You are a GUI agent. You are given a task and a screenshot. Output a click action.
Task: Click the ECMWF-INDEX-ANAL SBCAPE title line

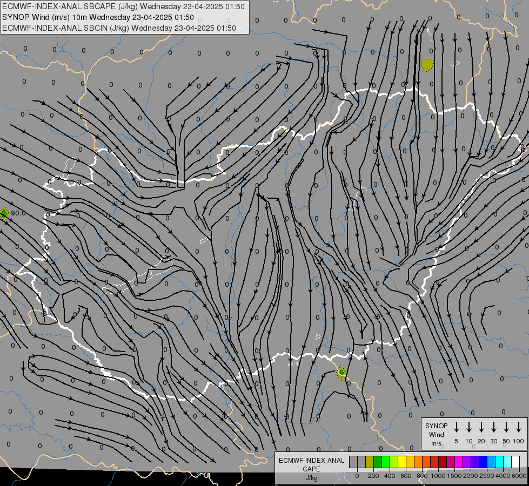(x=124, y=6)
